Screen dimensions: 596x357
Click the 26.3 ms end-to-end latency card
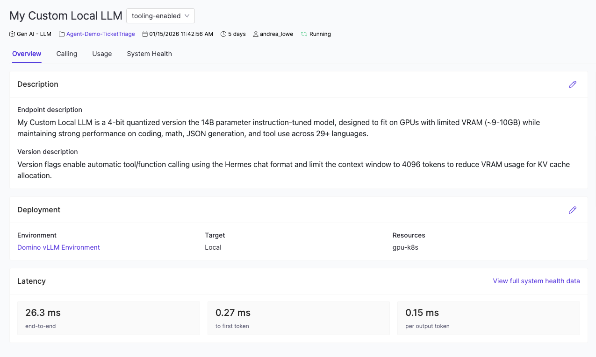[x=108, y=318]
